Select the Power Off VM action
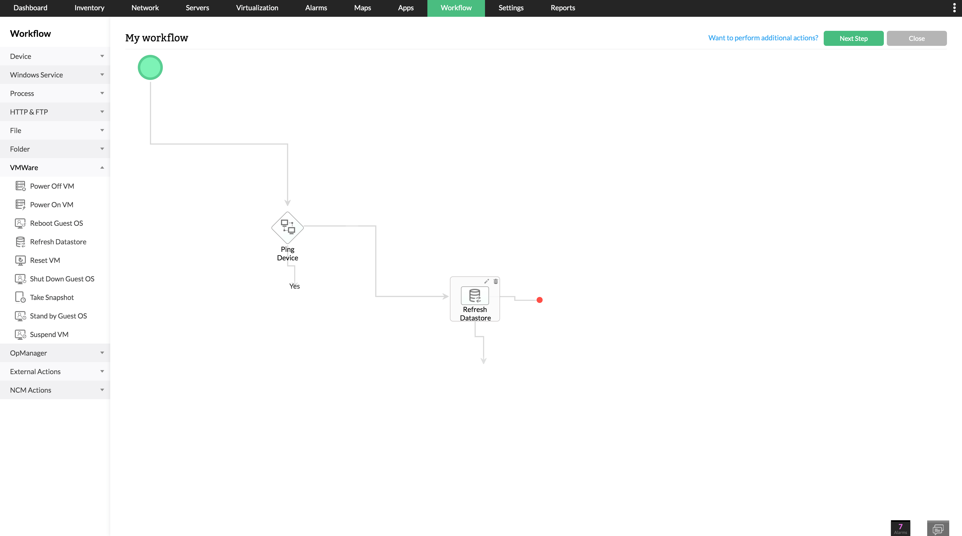 (51, 186)
